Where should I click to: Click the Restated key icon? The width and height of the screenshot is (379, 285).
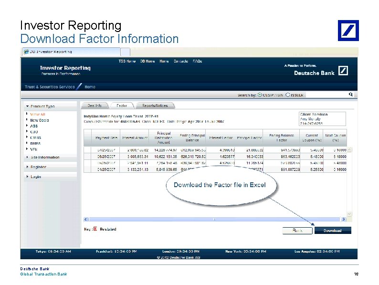pyautogui.click(x=95, y=229)
